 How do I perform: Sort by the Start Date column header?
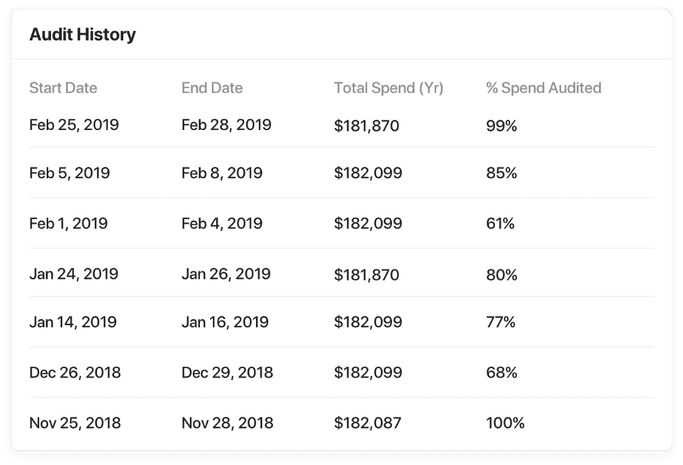pos(63,88)
